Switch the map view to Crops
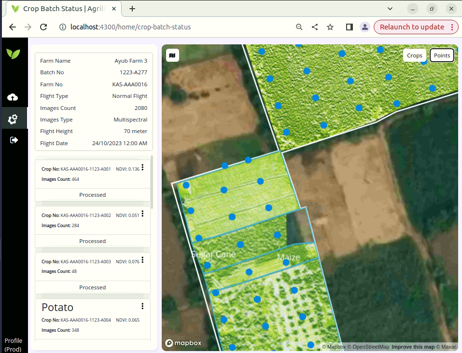462x353 pixels. tap(414, 55)
